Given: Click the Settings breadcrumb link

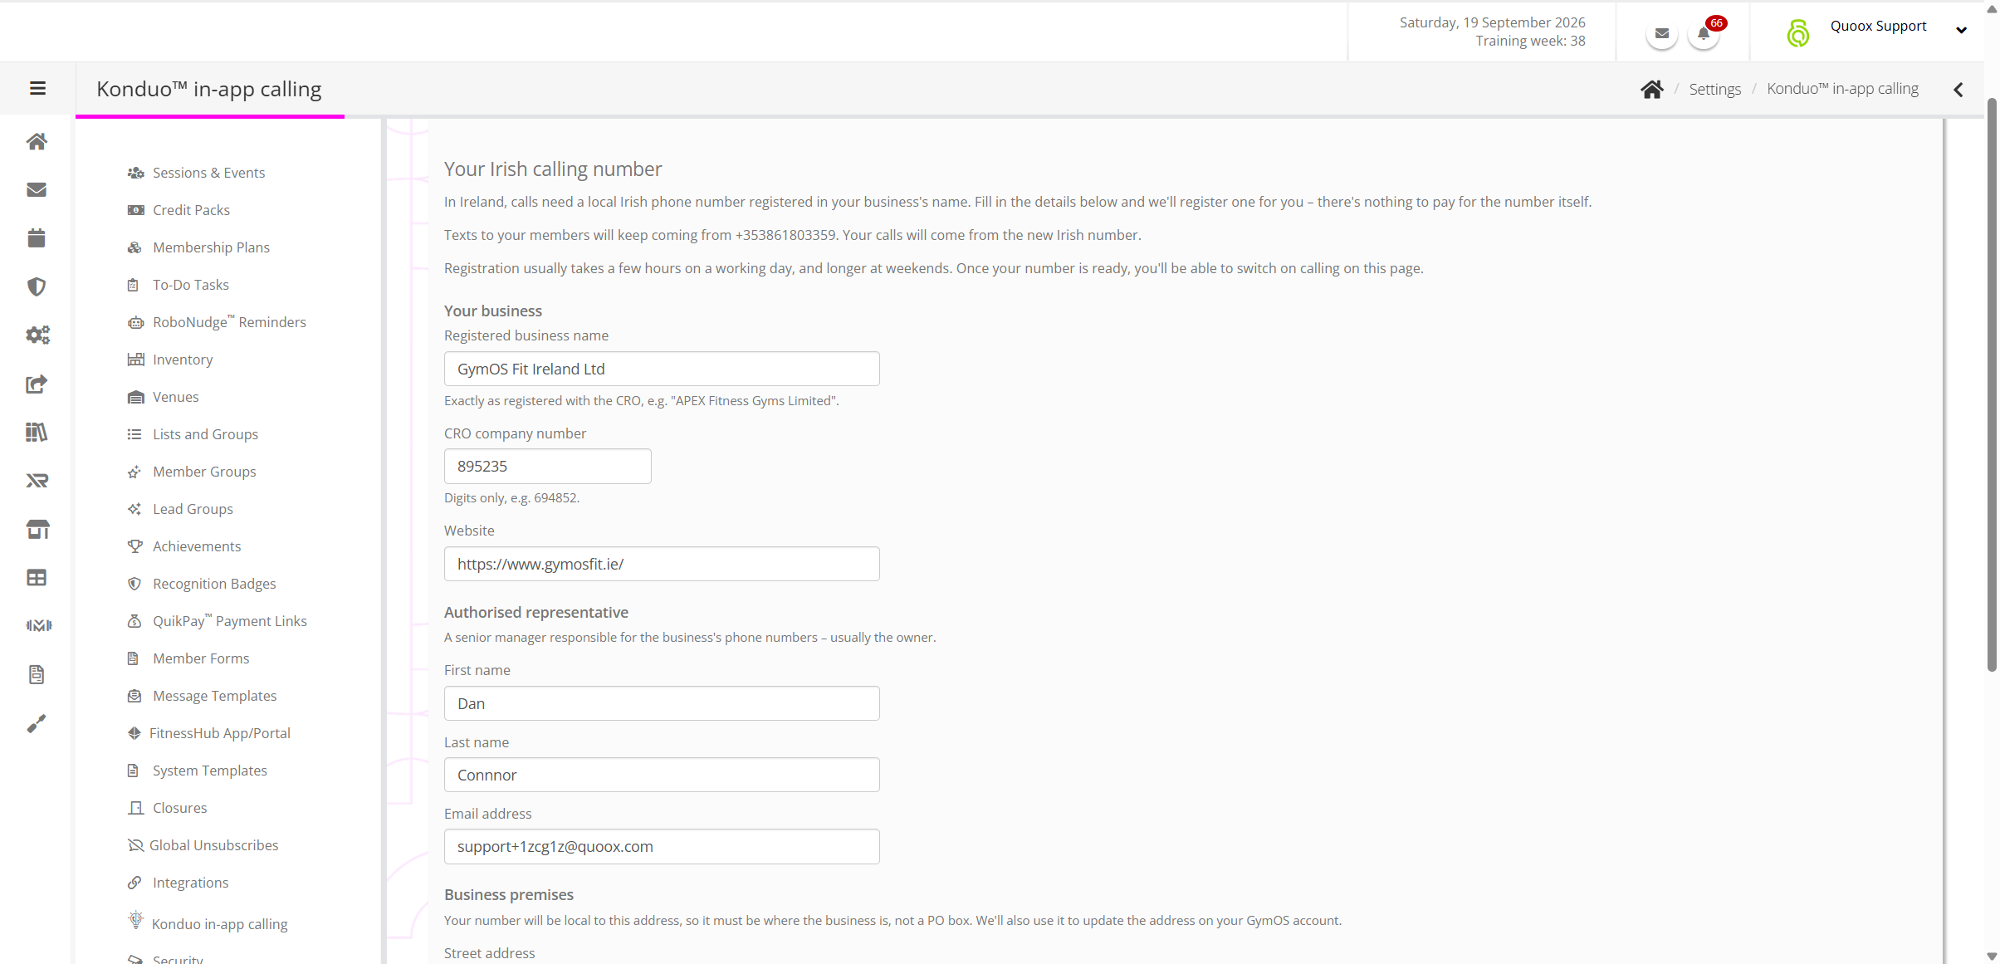Looking at the screenshot, I should coord(1714,89).
